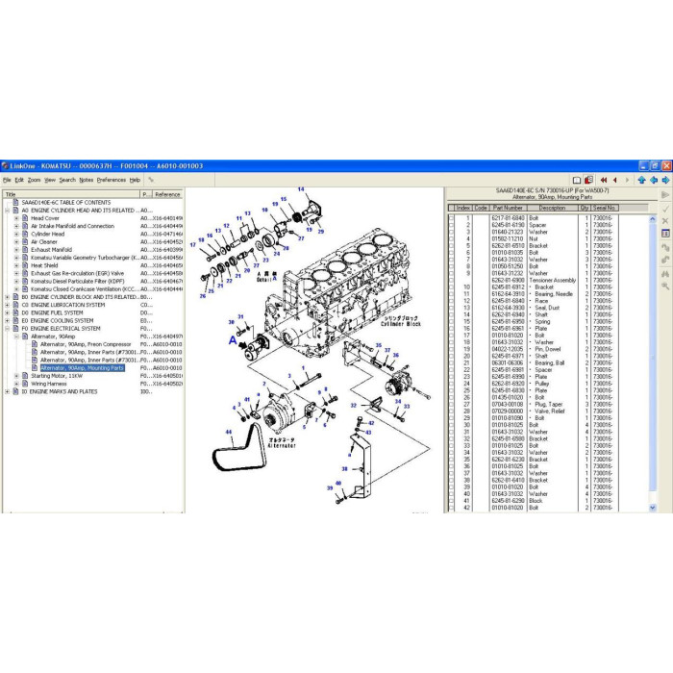Tick the checkbox for index 19 Pin, Dowel
The image size is (673, 673).
451,349
